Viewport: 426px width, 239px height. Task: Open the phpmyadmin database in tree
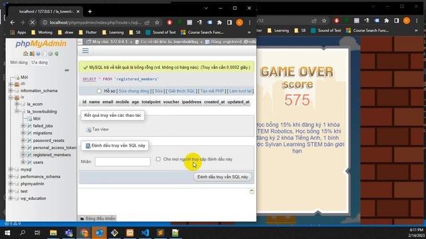click(32, 184)
